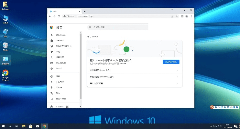Open Microsoft Store from the taskbar

point(31,126)
